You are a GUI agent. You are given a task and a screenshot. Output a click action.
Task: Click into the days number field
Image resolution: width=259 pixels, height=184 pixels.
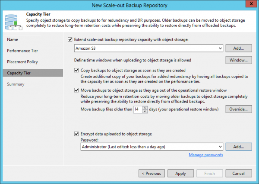pos(137,110)
